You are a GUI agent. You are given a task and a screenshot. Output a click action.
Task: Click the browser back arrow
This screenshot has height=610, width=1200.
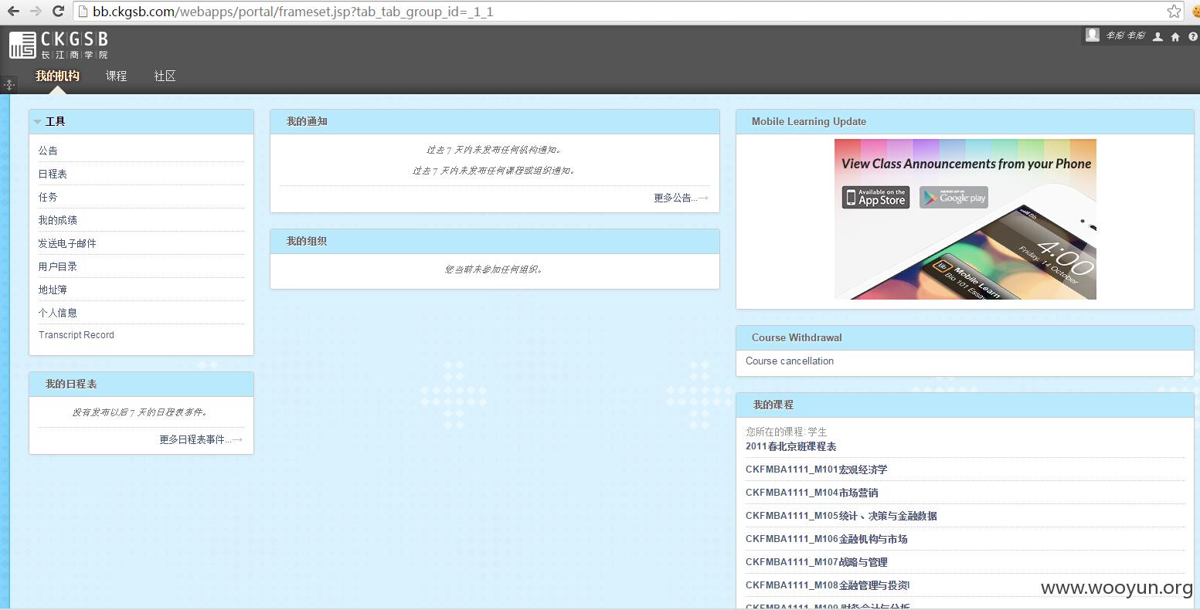tap(13, 12)
